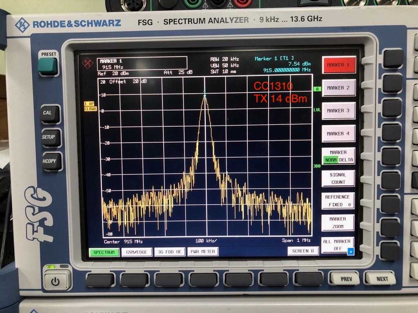Click the 'Span 1 MHz' label
The width and height of the screenshot is (418, 313).
pyautogui.click(x=296, y=240)
